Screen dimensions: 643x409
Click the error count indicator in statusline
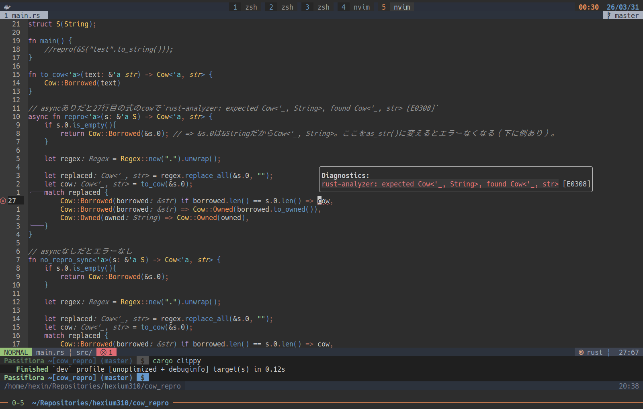pos(106,352)
